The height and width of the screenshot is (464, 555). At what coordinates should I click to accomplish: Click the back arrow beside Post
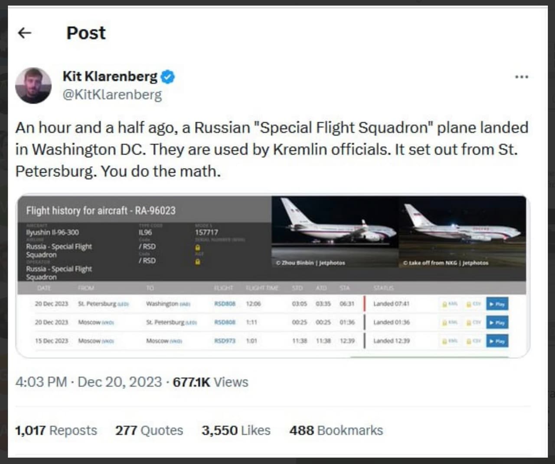tap(25, 33)
